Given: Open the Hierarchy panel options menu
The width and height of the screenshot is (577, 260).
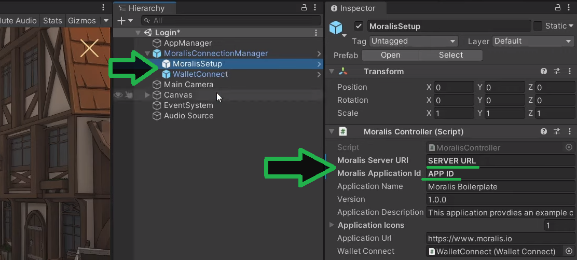Looking at the screenshot, I should tap(315, 8).
